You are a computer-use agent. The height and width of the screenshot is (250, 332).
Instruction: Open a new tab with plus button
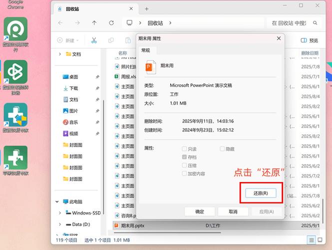(147, 9)
